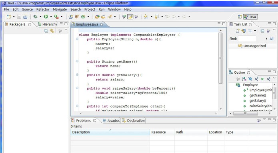Click New Task icon in Task List
Screen dimensions: 278x153
[x=238, y=31]
